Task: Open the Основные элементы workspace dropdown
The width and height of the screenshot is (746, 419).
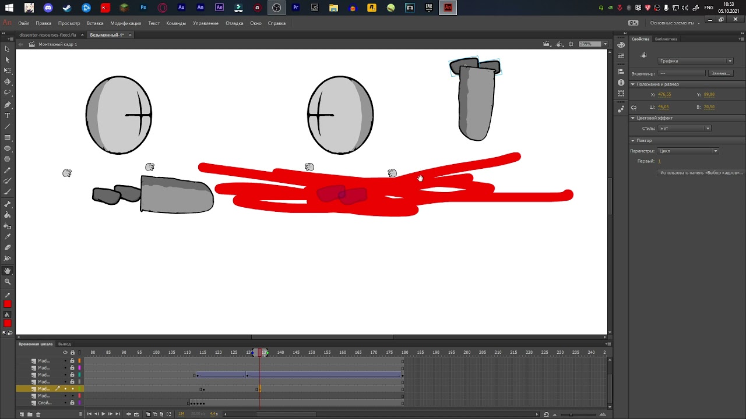Action: [675, 23]
